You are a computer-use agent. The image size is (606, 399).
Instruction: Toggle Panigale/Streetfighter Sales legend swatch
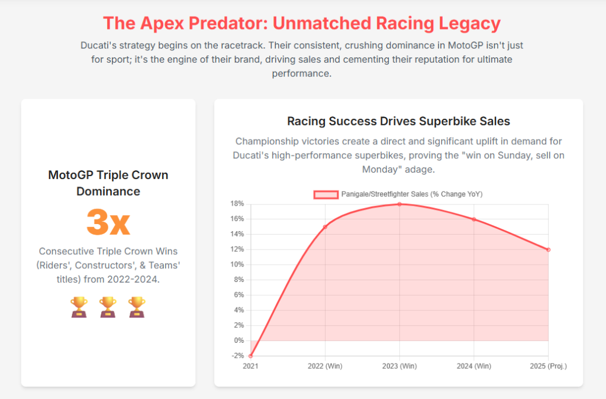[326, 194]
